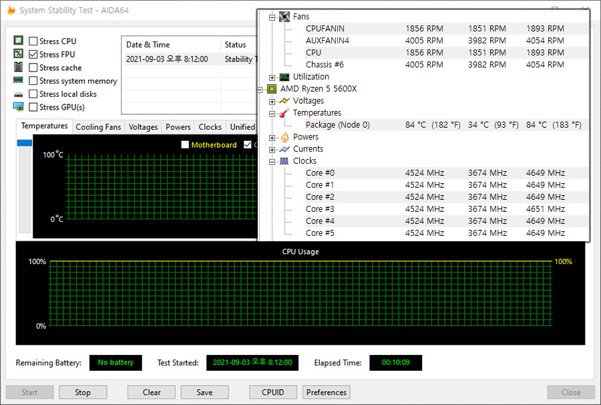Image resolution: width=601 pixels, height=405 pixels.
Task: Click the Voltages lightning icon
Action: pos(284,101)
